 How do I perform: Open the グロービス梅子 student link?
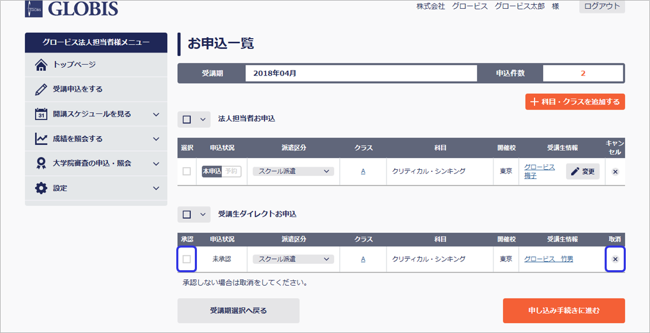(x=540, y=171)
